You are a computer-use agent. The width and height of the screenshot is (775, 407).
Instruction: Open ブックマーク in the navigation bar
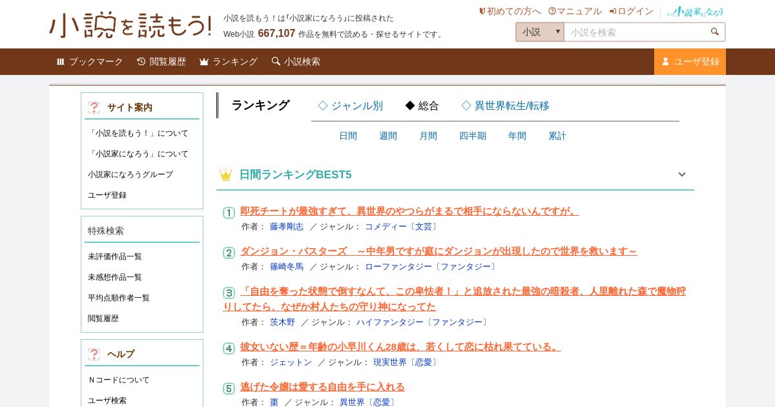89,61
